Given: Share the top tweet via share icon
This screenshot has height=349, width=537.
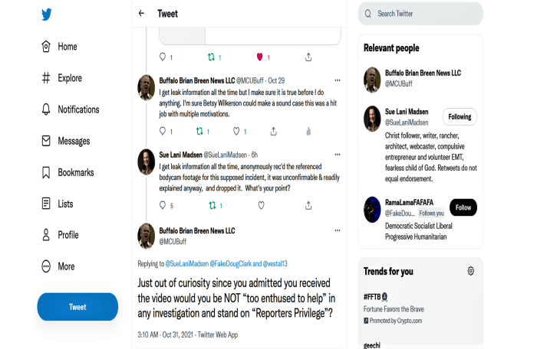Looking at the screenshot, I should [x=308, y=57].
